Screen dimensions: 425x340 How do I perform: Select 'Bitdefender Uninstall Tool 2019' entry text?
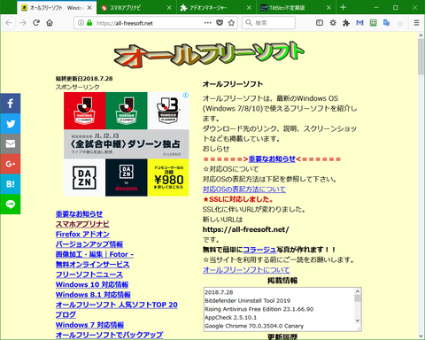247,301
